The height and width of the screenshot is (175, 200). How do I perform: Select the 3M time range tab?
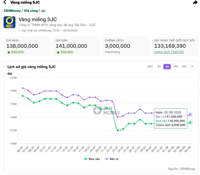pos(176,66)
